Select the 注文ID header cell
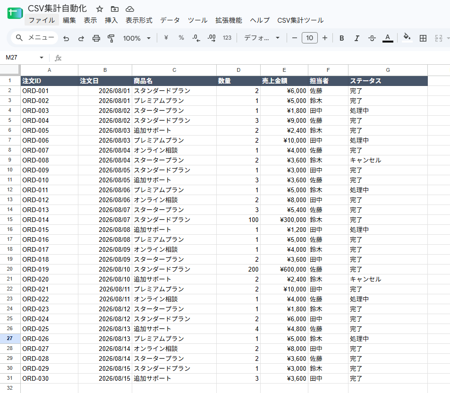Viewport: 450px width, 393px height. click(50, 81)
